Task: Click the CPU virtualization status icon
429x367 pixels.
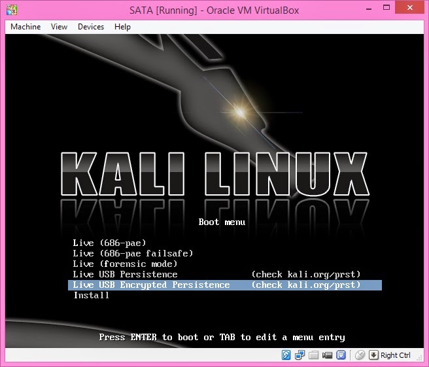Action: point(341,355)
